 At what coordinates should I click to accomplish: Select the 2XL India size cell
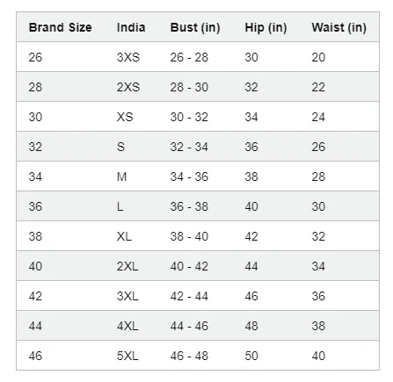(x=127, y=266)
